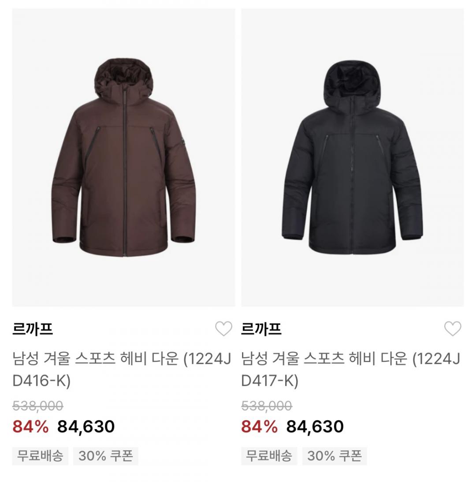Select 무료배송 tag under brown jacket
Viewport: 476px width, 482px height.
(x=40, y=456)
